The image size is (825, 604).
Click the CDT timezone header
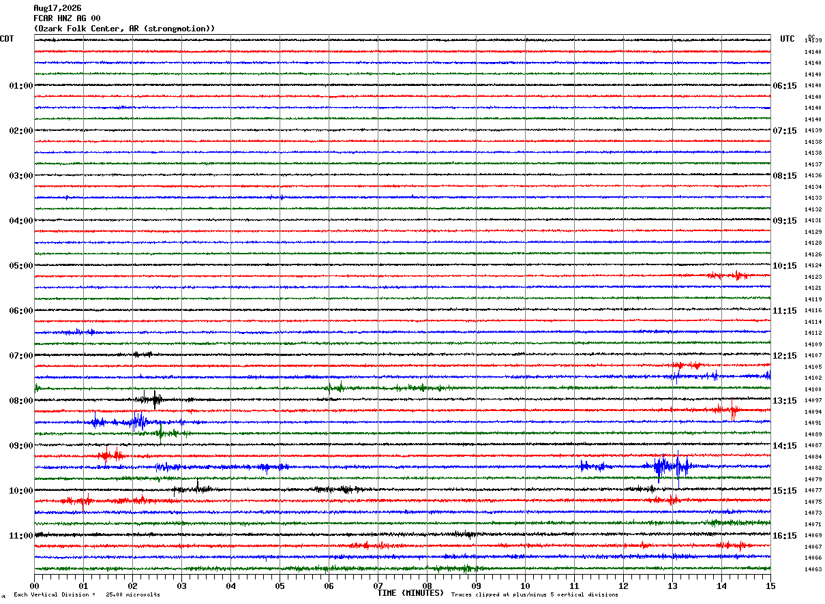tap(7, 39)
